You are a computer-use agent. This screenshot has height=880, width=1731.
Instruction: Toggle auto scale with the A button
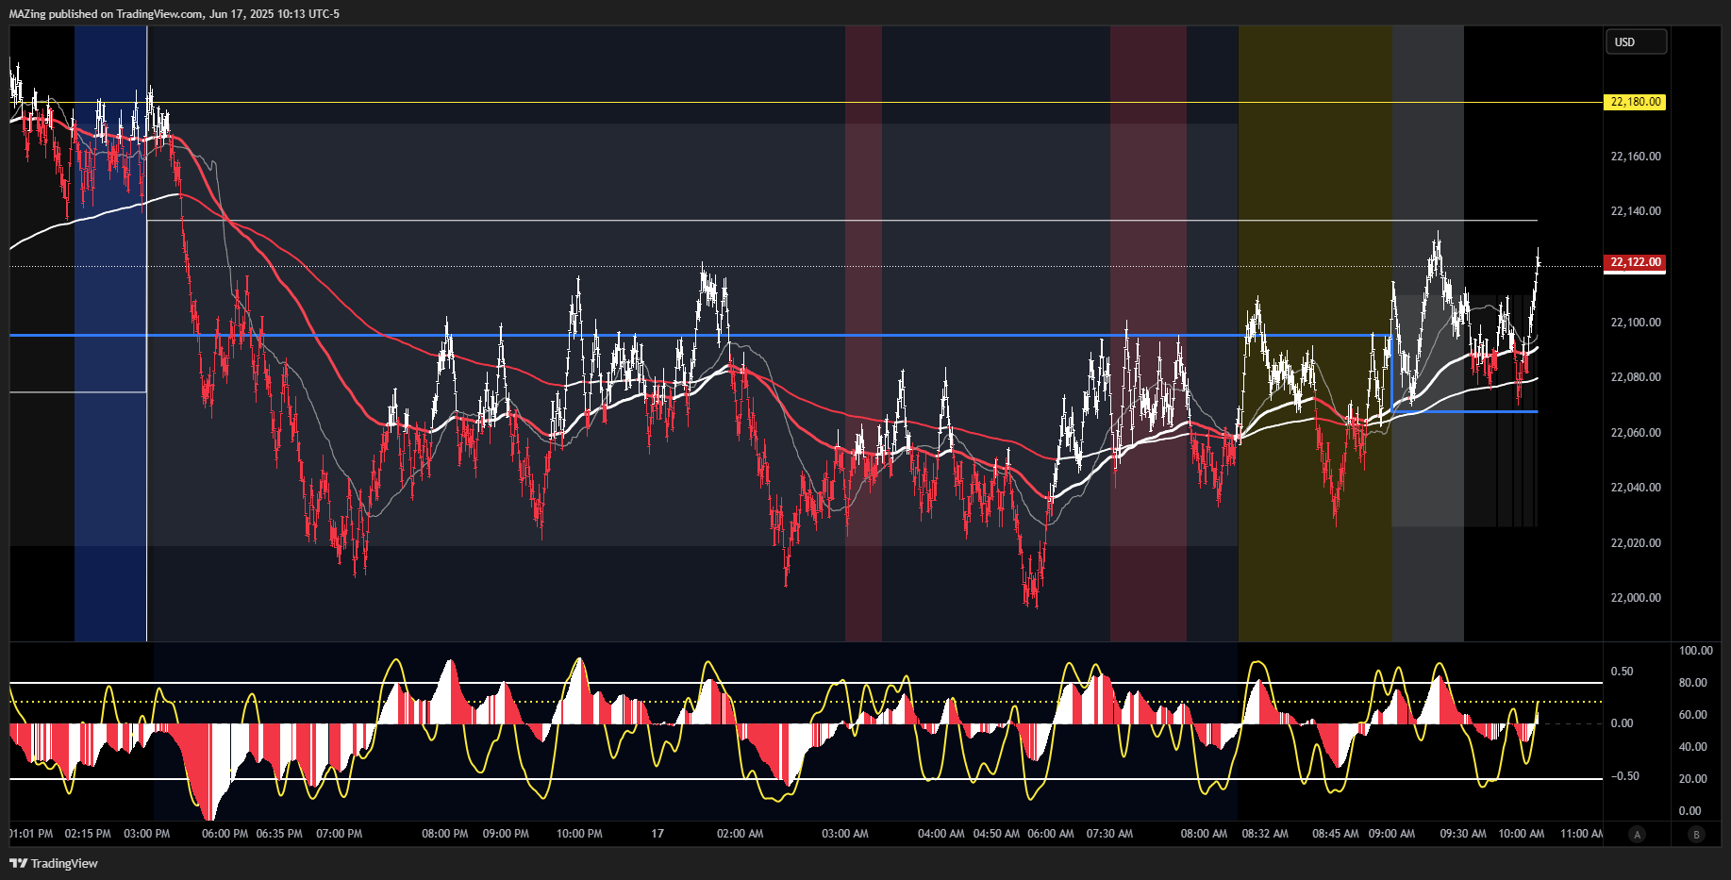point(1637,834)
